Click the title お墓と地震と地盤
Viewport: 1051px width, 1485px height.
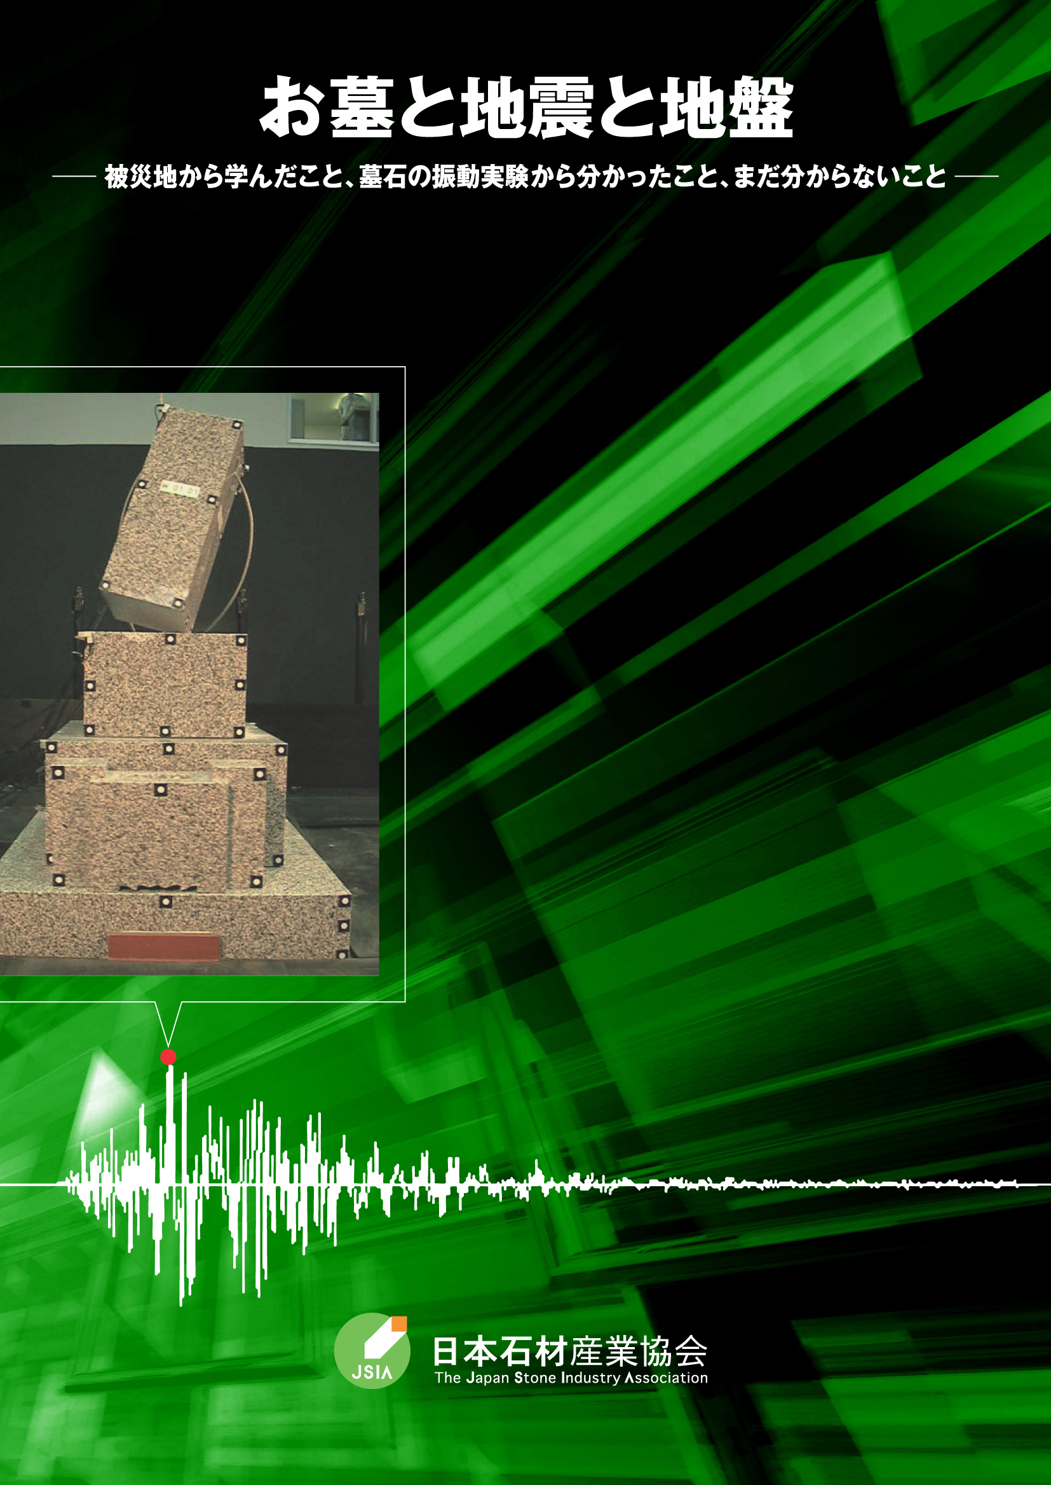pos(527,107)
